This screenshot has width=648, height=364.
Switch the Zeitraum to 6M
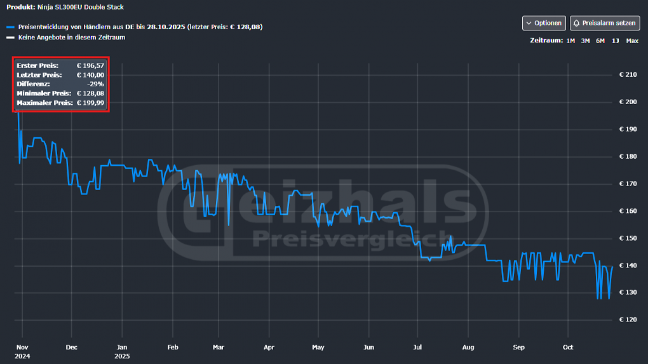point(600,41)
